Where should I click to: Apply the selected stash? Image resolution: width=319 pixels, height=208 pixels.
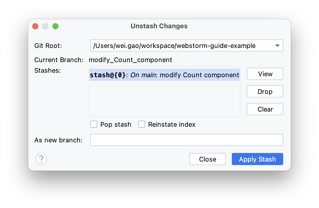click(257, 159)
